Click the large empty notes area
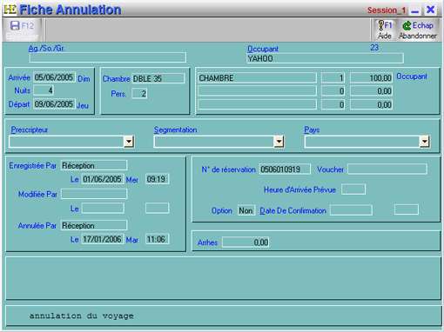The width and height of the screenshot is (444, 332). point(224,278)
